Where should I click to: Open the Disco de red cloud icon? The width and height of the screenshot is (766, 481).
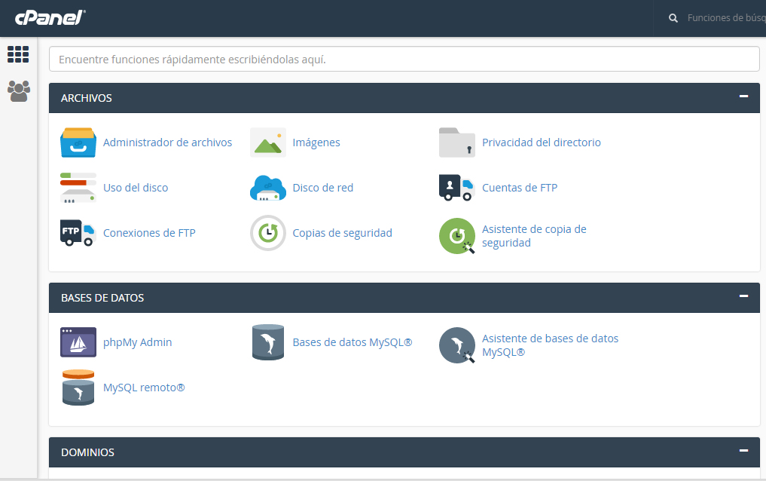(x=267, y=188)
